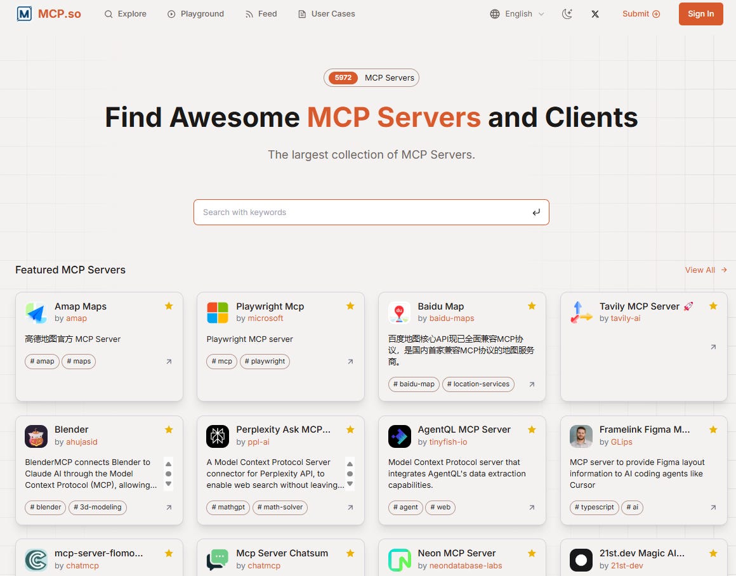Screen dimensions: 736x576
Task: Open User Cases in the navigation
Action: click(x=327, y=13)
